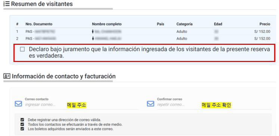
Task: Click the list icon next to Resumen de visitantes
Action: coord(7,4)
